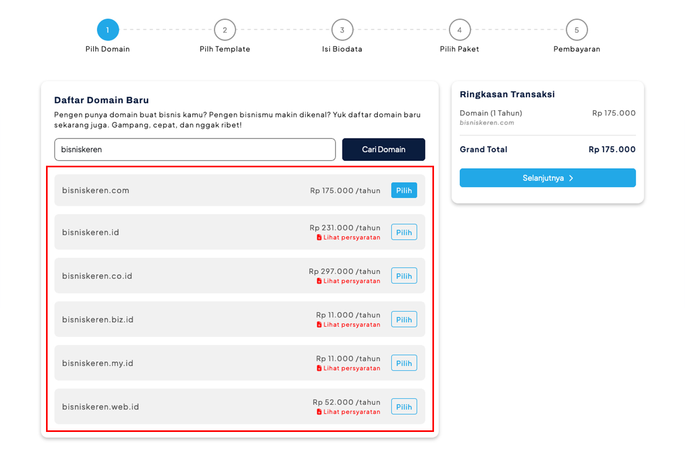This screenshot has height=456, width=685.
Task: Click the Cari Domain button
Action: [x=384, y=150]
